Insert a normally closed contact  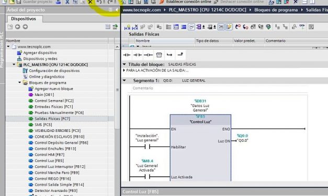pyautogui.click(x=138, y=55)
